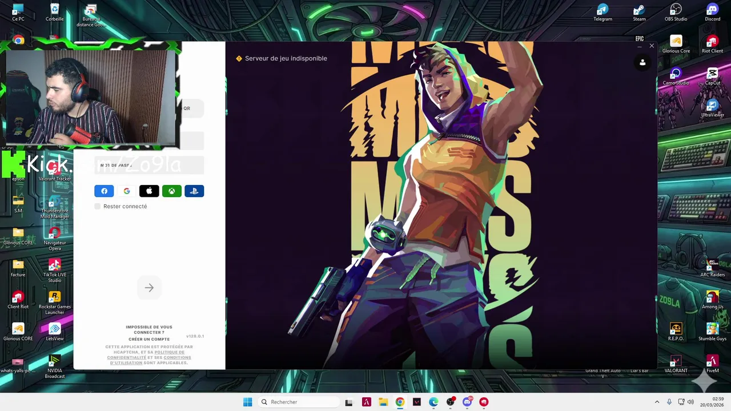Open Rockstar Games Launcher desktop icon

(55, 304)
